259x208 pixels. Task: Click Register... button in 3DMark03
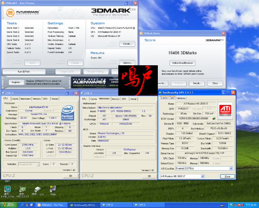coord(15,82)
